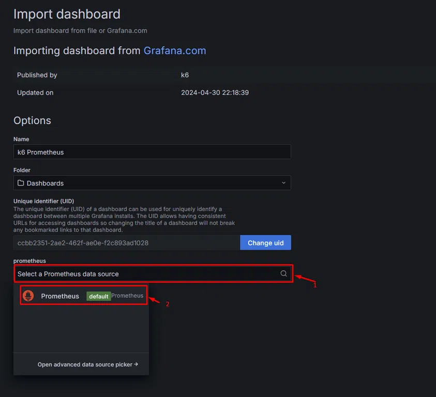Choose the Prometheus data source option
The image size is (436, 397).
click(x=60, y=296)
